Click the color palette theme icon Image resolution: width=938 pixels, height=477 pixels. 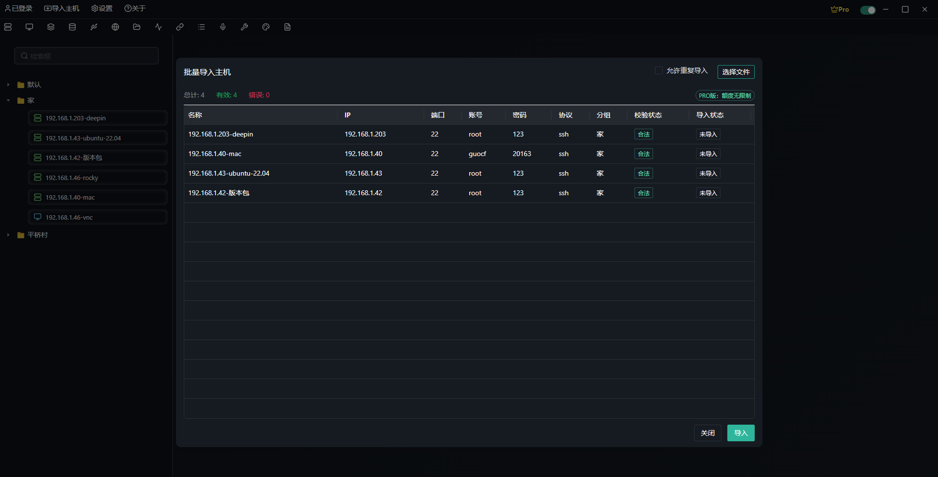tap(266, 27)
